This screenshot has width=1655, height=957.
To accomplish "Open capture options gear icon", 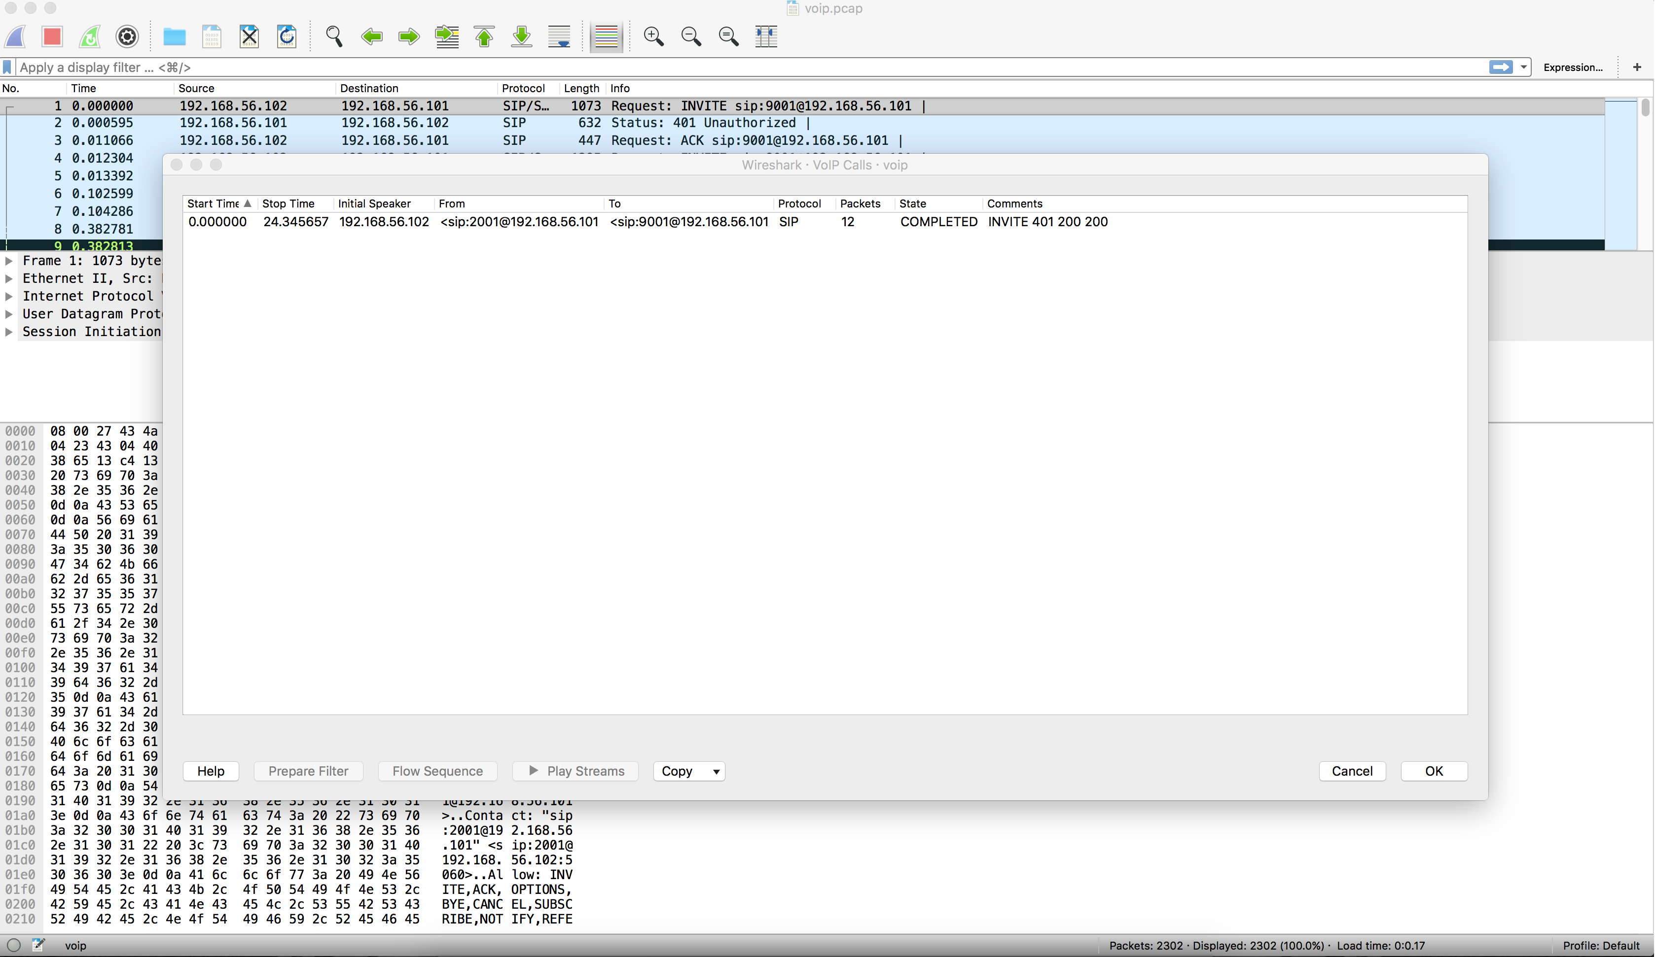I will point(127,36).
